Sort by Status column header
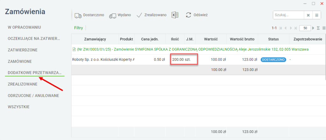 (273, 39)
